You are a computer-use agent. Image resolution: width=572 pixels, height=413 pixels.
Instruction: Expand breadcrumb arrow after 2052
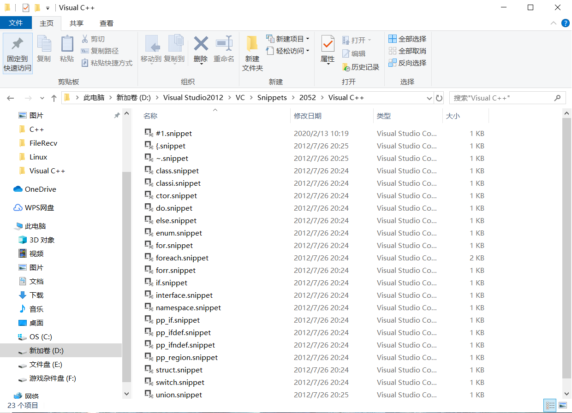coord(322,98)
